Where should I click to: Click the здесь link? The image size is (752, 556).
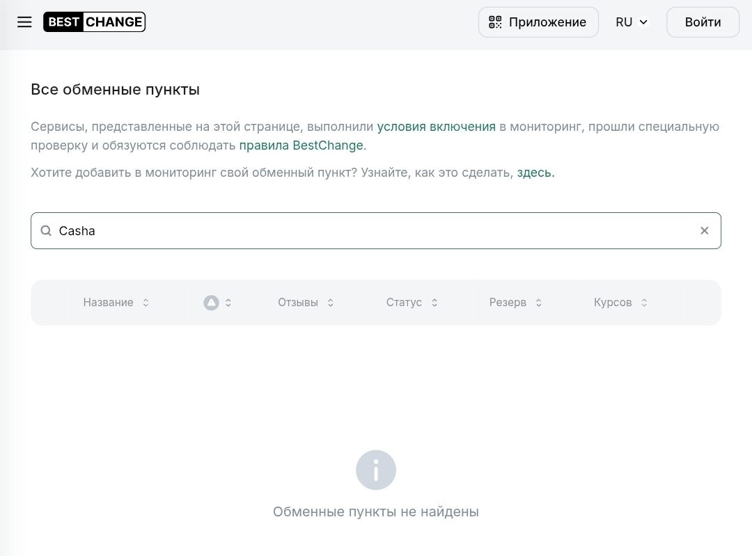(x=535, y=173)
